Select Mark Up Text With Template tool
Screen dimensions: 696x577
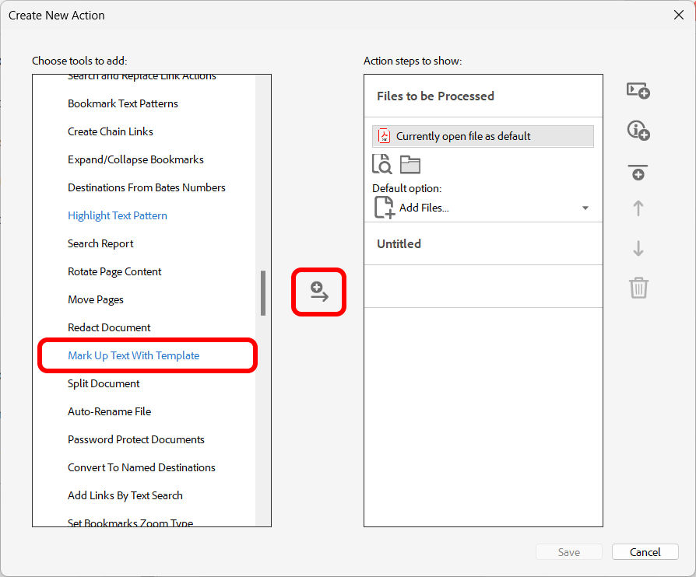[133, 355]
